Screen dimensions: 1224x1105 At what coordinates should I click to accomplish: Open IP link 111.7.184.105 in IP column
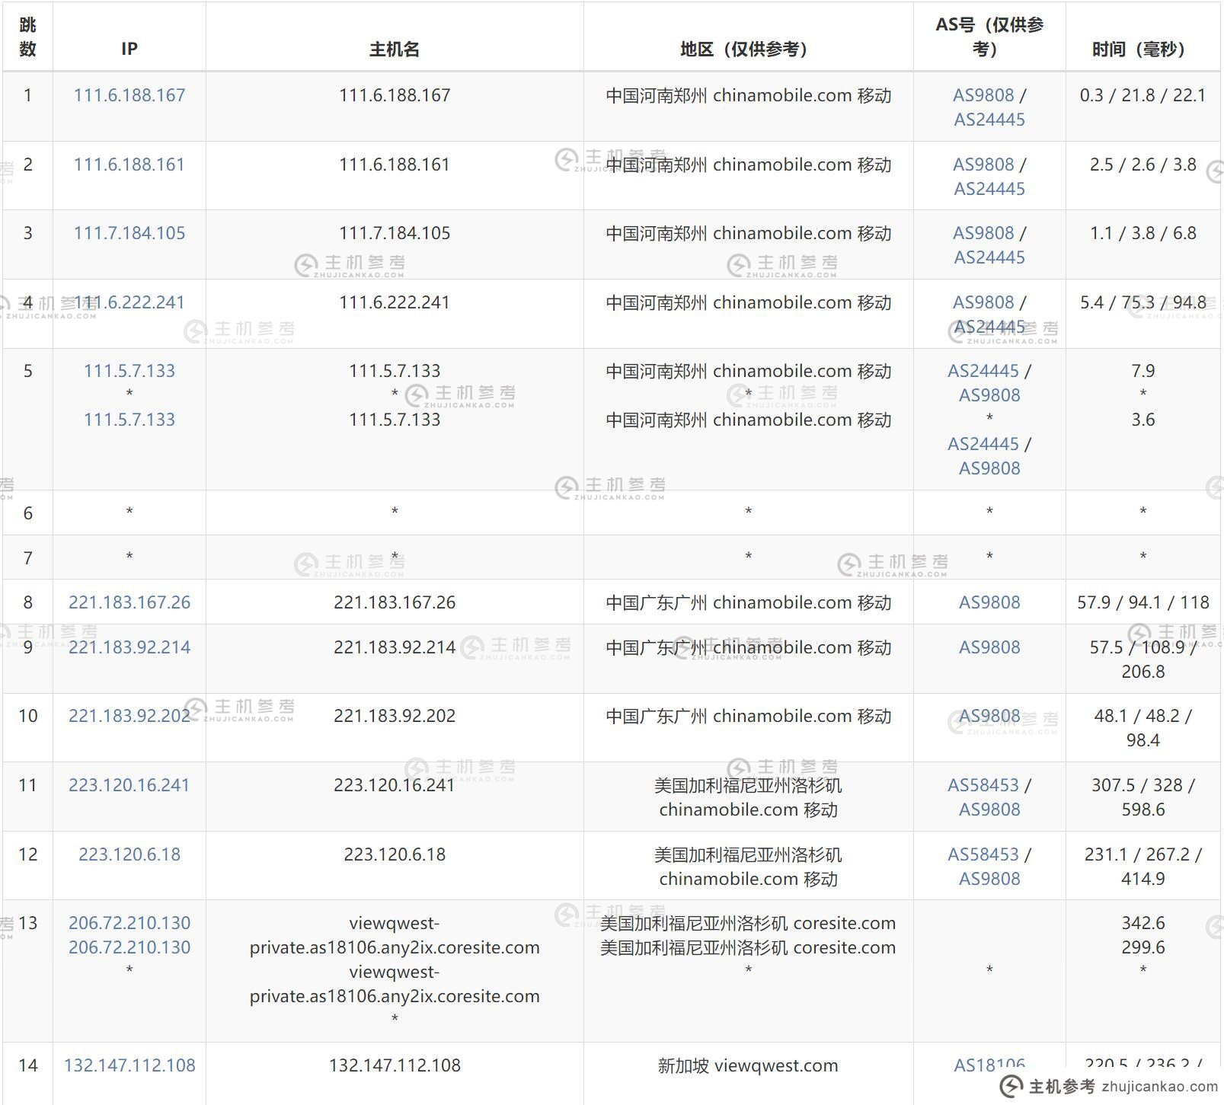click(x=129, y=233)
